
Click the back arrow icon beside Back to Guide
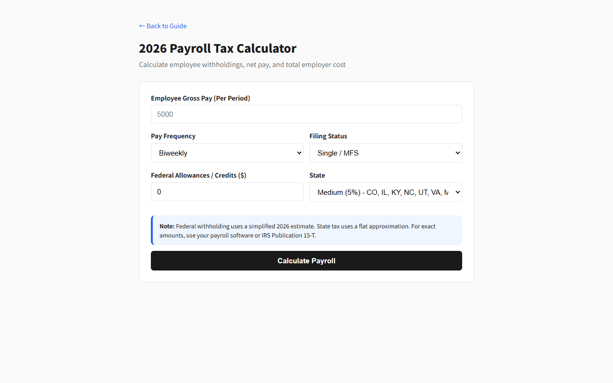(142, 26)
